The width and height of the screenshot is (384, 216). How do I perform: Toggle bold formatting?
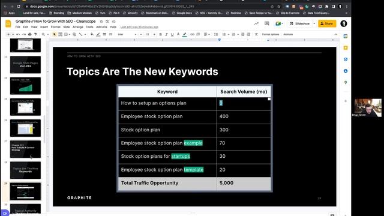[x=160, y=35]
